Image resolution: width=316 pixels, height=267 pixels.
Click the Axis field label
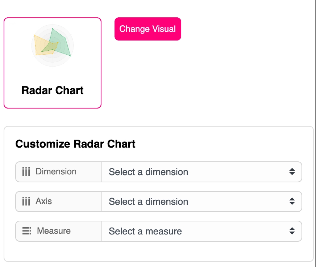point(44,201)
